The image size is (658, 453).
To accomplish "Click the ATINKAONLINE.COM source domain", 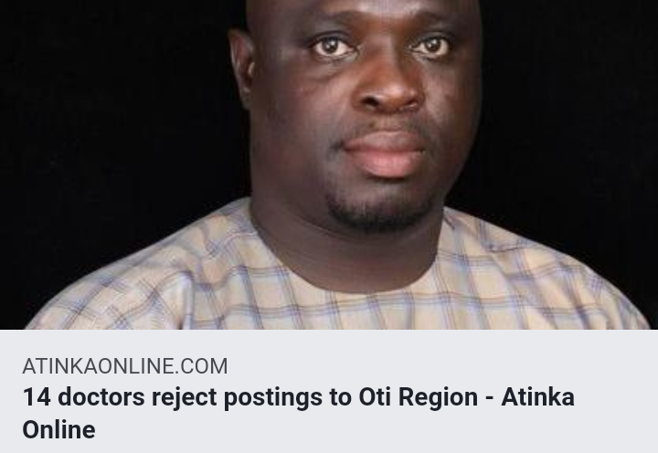I will point(125,366).
